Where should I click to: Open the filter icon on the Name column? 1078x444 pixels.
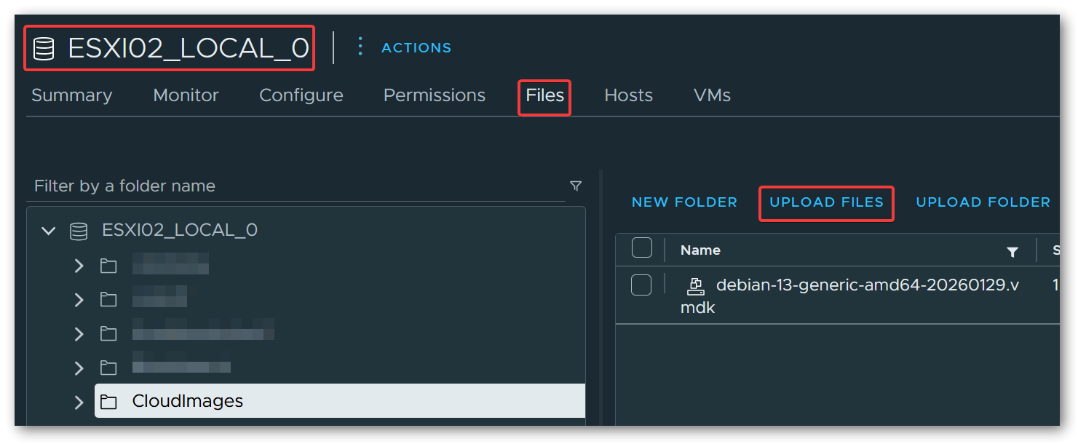click(x=1012, y=251)
